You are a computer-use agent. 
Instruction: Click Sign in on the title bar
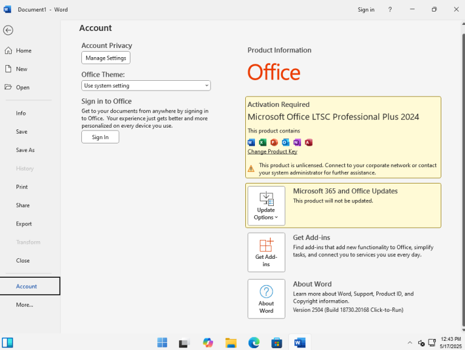pos(366,10)
